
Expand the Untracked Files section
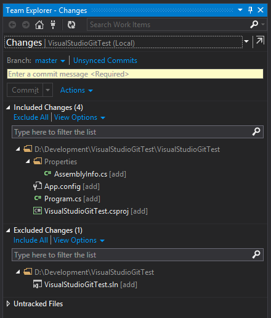click(x=8, y=304)
